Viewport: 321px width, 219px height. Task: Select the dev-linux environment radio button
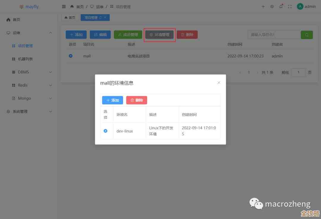106,131
